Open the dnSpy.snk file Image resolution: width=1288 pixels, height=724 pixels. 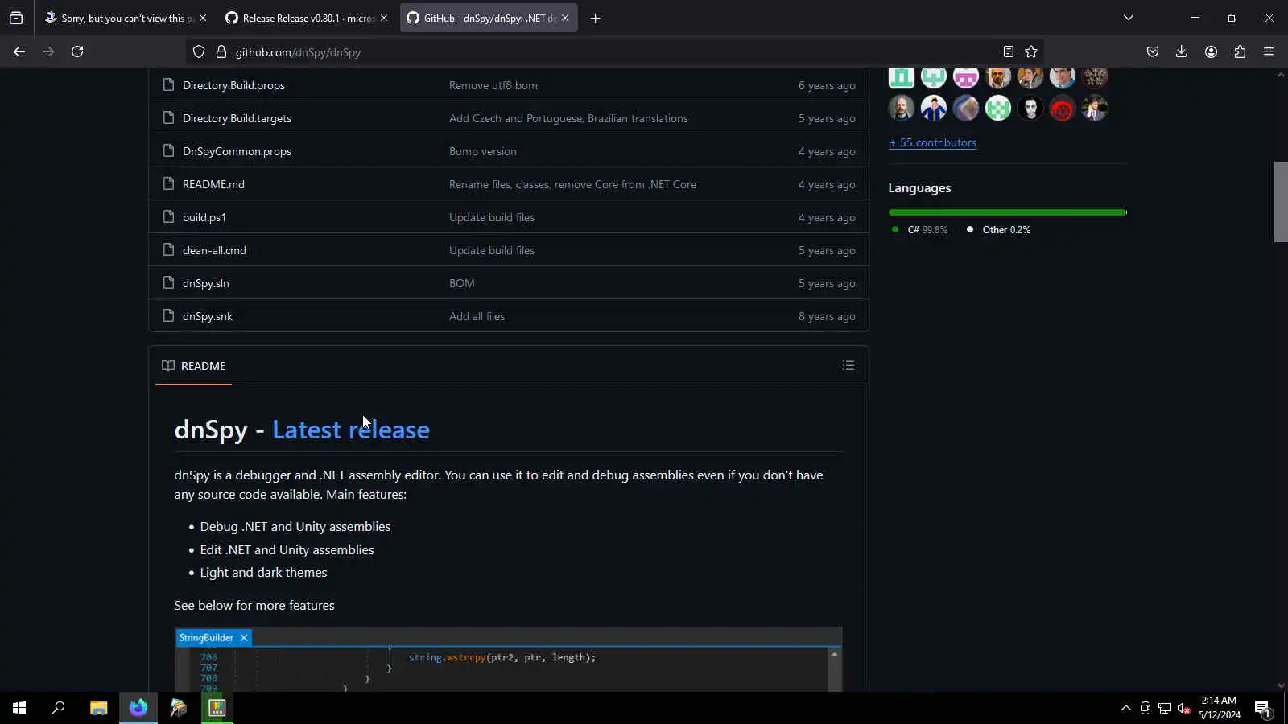click(208, 316)
